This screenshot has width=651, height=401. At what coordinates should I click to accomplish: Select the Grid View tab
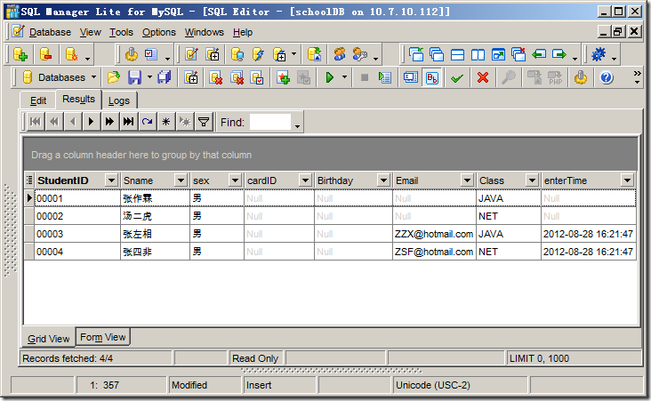pos(49,339)
